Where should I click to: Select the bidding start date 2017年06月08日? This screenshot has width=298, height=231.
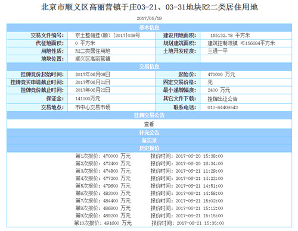point(92,74)
